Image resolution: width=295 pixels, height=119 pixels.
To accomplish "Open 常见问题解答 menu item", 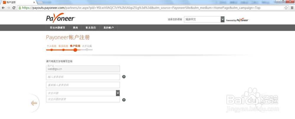I will 58,28.
